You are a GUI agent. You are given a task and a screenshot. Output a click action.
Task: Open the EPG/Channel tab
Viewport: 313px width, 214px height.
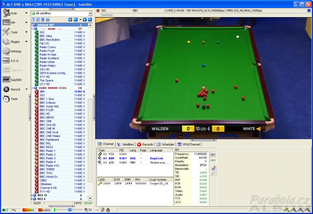click(x=189, y=144)
